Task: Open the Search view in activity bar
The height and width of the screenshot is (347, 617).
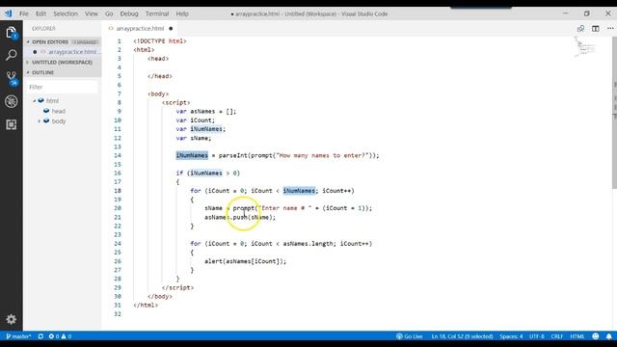Action: point(11,55)
